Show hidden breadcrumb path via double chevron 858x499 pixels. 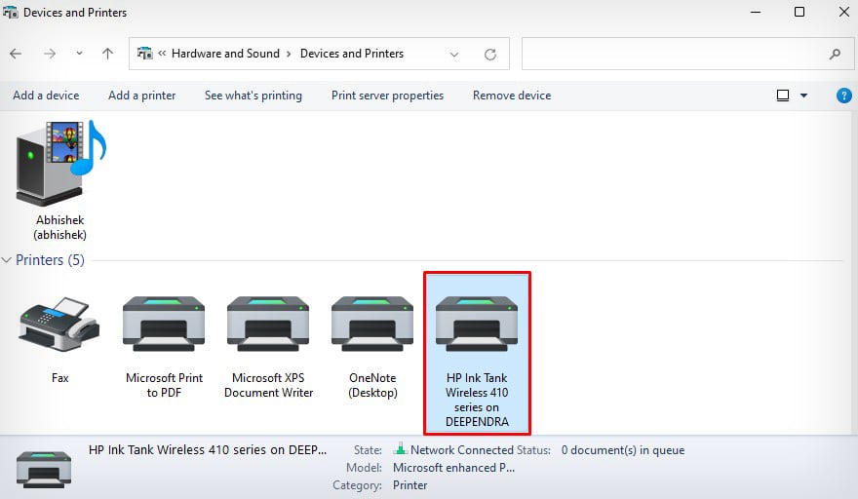(162, 53)
